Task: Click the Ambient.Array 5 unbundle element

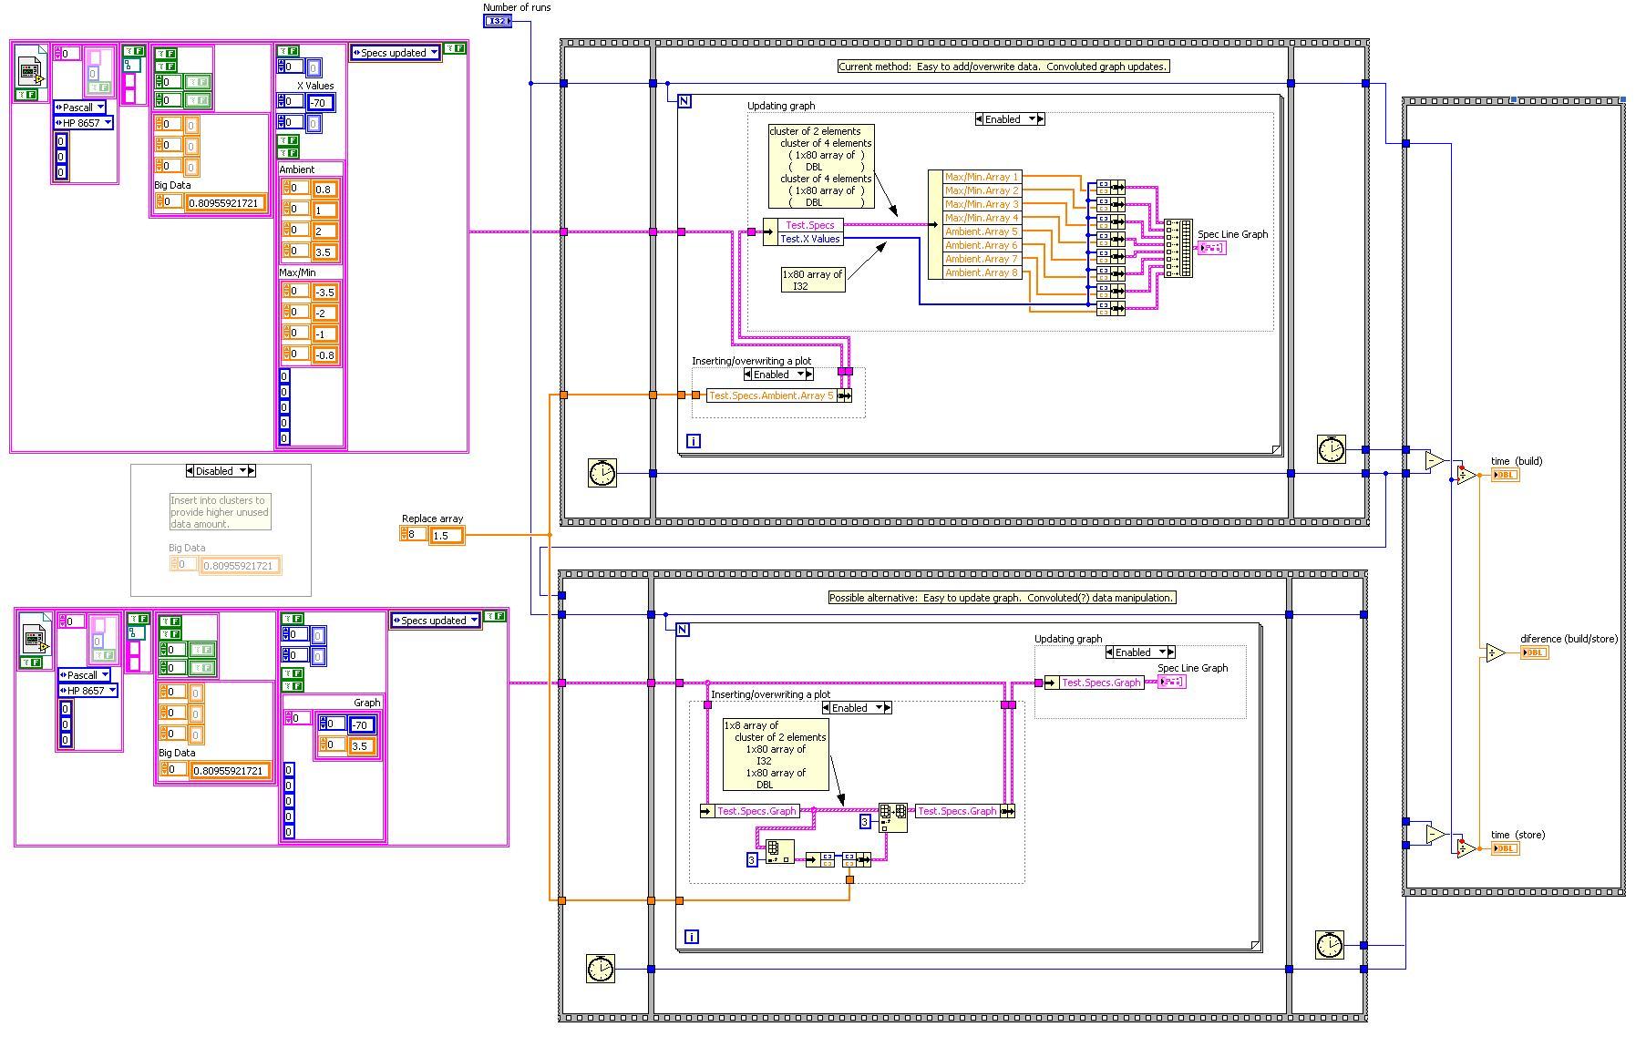Action: (x=982, y=231)
